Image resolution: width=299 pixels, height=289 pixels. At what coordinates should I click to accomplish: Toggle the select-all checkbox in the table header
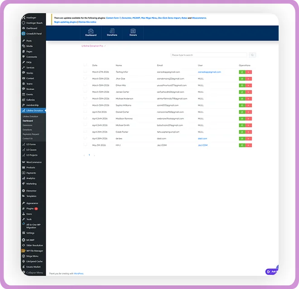(x=85, y=65)
